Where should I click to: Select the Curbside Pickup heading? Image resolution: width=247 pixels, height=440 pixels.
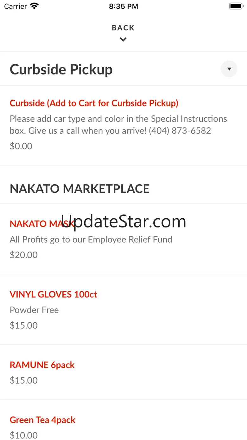tap(61, 69)
